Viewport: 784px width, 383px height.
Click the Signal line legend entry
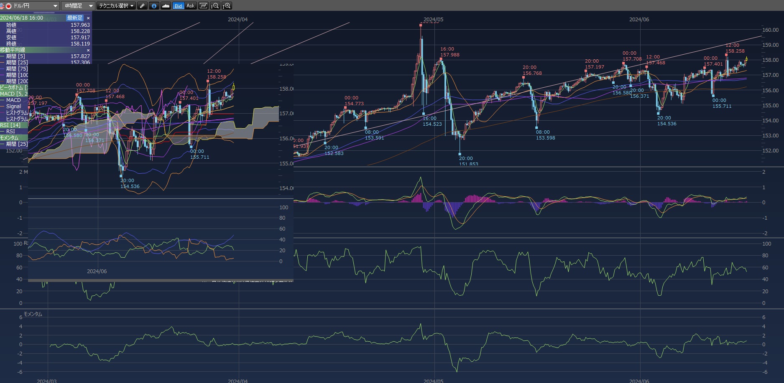tap(13, 107)
